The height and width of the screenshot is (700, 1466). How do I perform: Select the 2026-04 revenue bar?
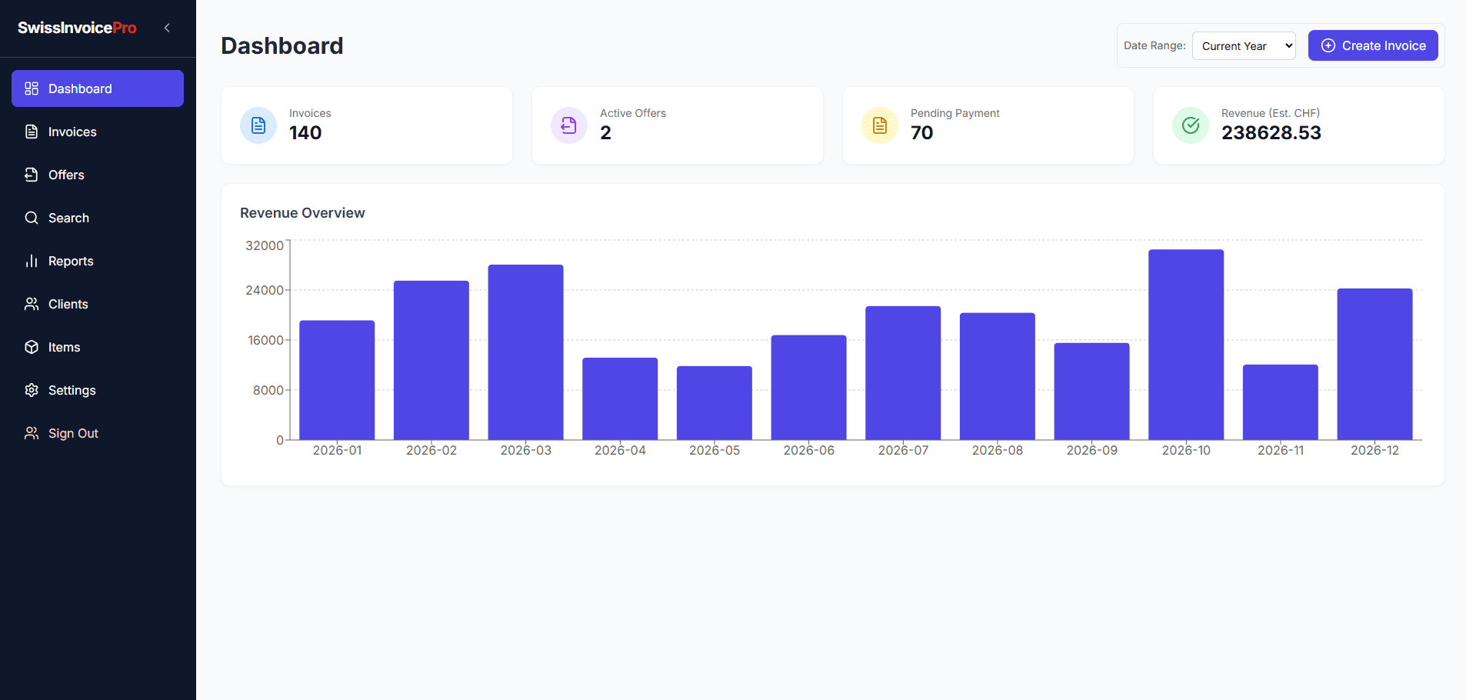(620, 398)
